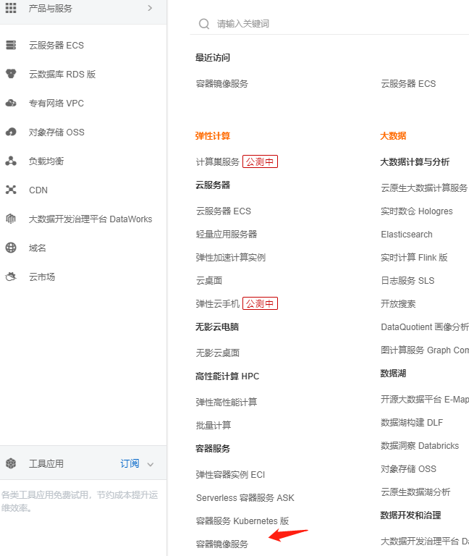Open 对象存储 OSS under 数据湖

[x=408, y=469]
